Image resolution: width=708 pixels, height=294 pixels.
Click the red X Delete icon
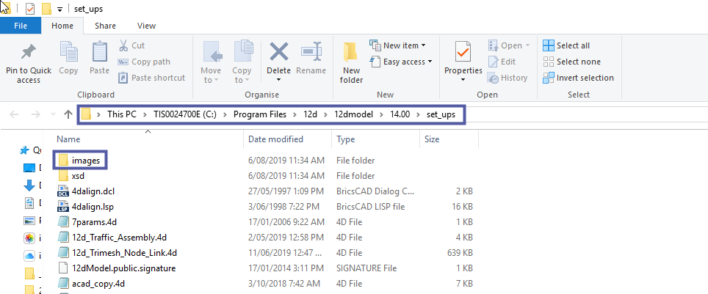[x=279, y=51]
